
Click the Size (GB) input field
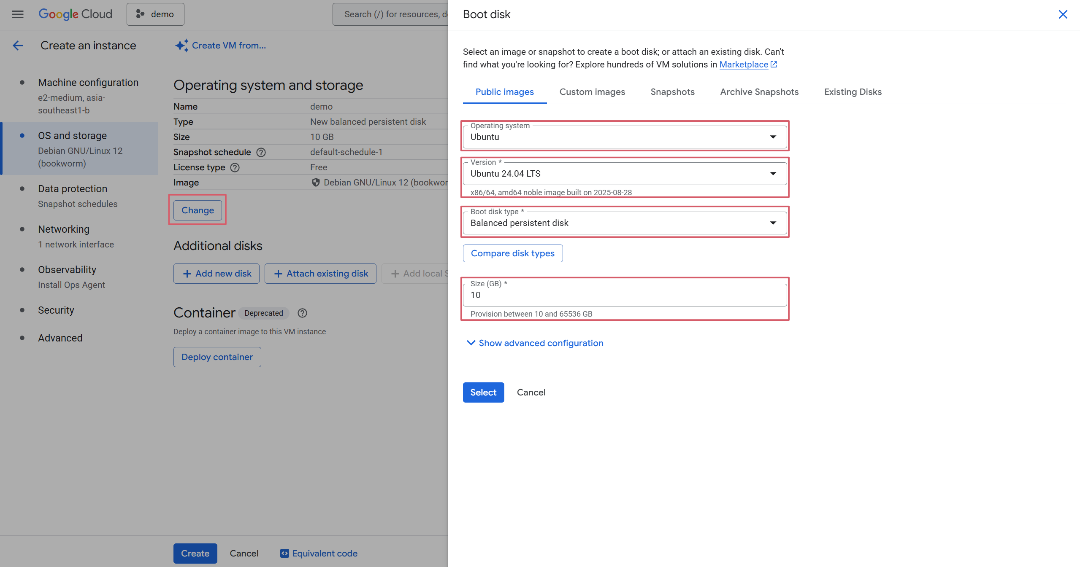point(625,295)
